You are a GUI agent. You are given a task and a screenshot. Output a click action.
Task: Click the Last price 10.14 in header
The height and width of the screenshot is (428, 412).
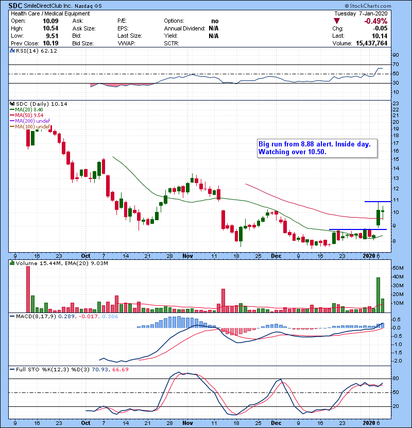(380, 36)
